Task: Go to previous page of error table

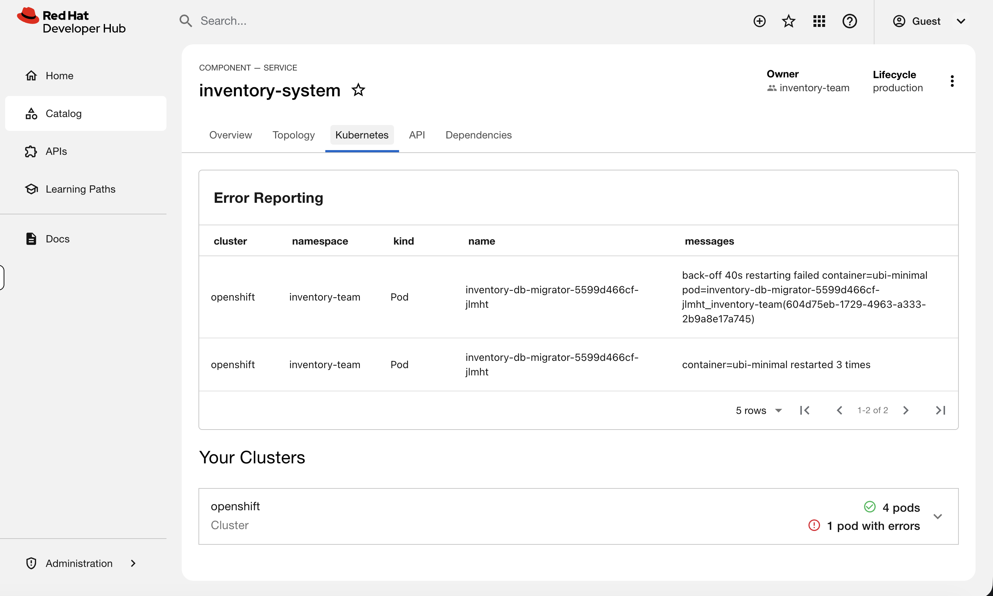Action: tap(839, 410)
